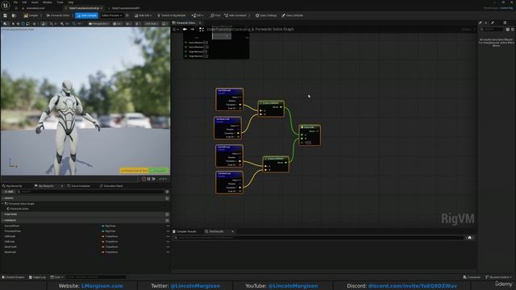Open the Bulk Edit dropdown
Screen dimensions: 516x290
pos(144,15)
